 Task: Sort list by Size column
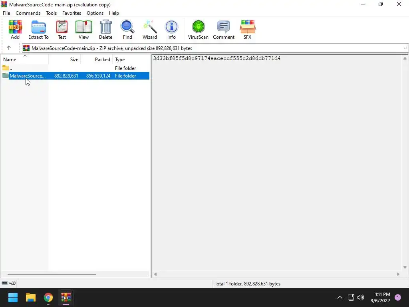(65, 59)
